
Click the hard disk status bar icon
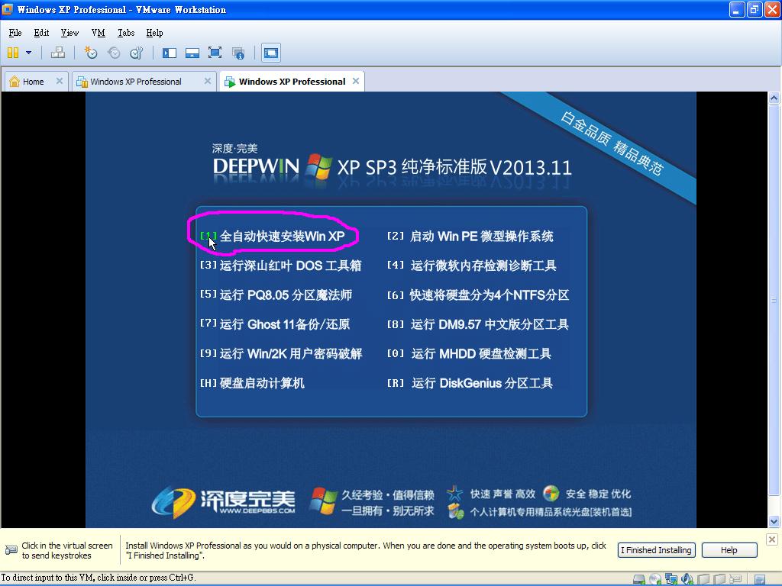(x=639, y=580)
